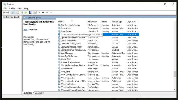Viewport: 178px width, 100px height.
Task: Click the gear icon of UPnP Device Host
Action: [59, 41]
